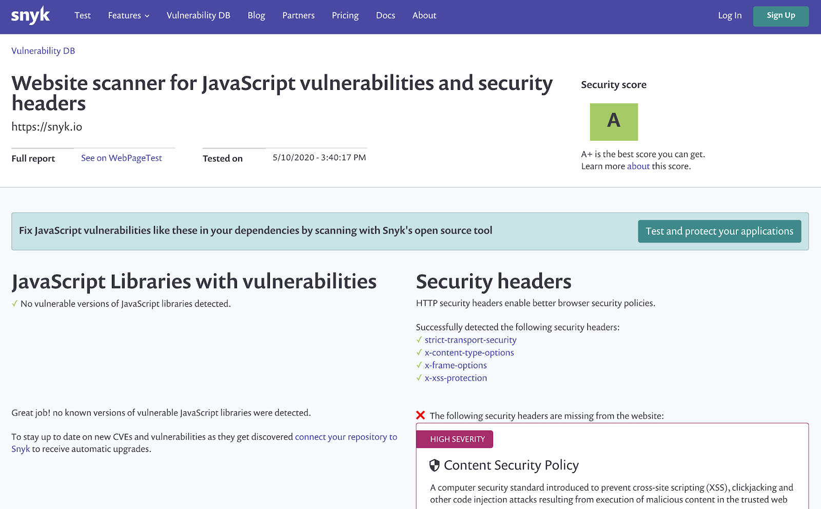Click the HIGH SEVERITY label badge
This screenshot has height=509, width=821.
point(455,439)
